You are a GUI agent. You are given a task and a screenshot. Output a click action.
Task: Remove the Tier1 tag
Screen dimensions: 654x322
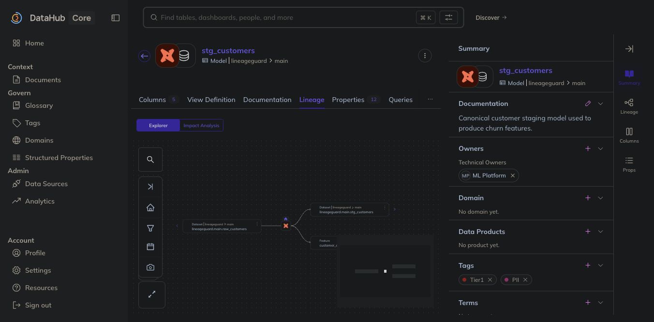(490, 279)
